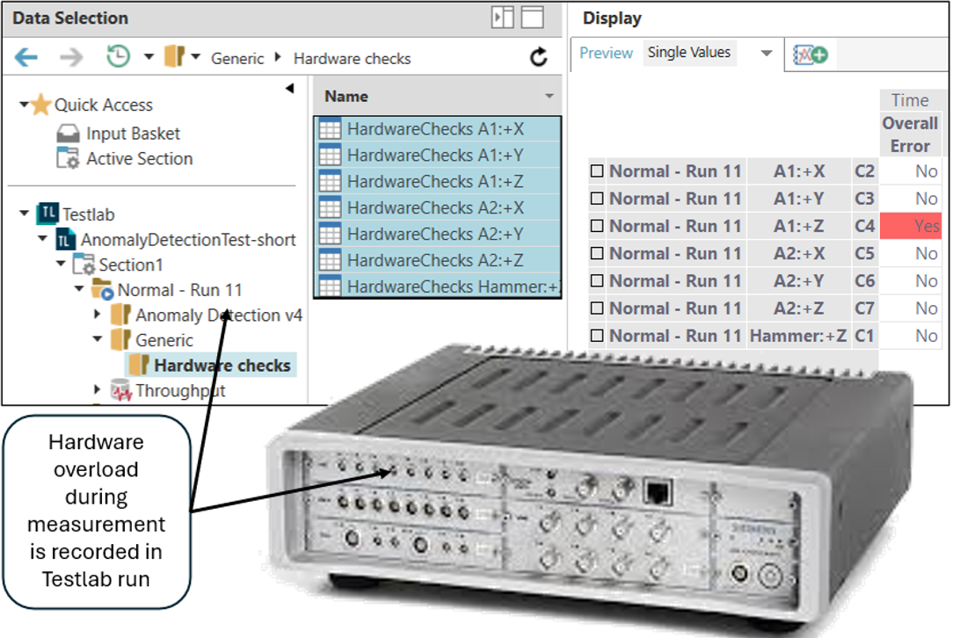Image resolution: width=953 pixels, height=638 pixels.
Task: Click the single panel layout icon
Action: (532, 18)
